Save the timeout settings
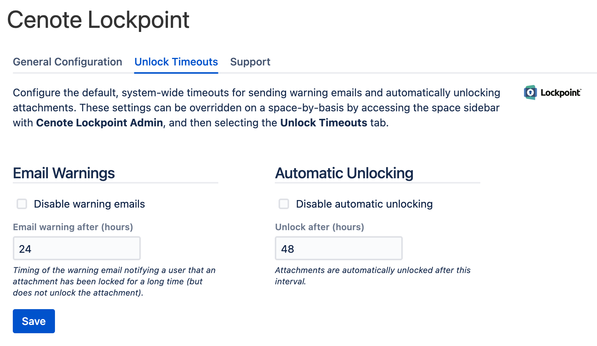This screenshot has height=346, width=597. click(34, 321)
